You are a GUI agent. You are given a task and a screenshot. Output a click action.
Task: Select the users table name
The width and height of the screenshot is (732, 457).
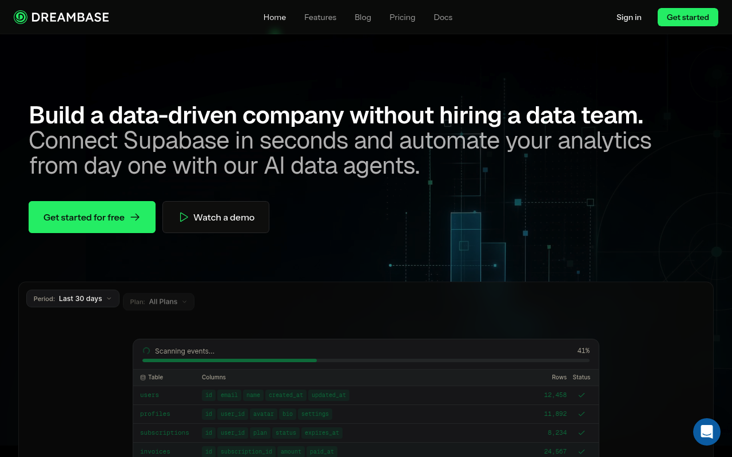tap(149, 395)
